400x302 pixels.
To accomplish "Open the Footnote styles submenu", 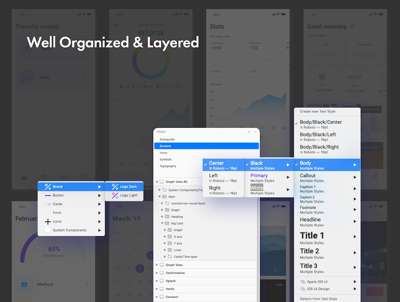I will [x=327, y=210].
